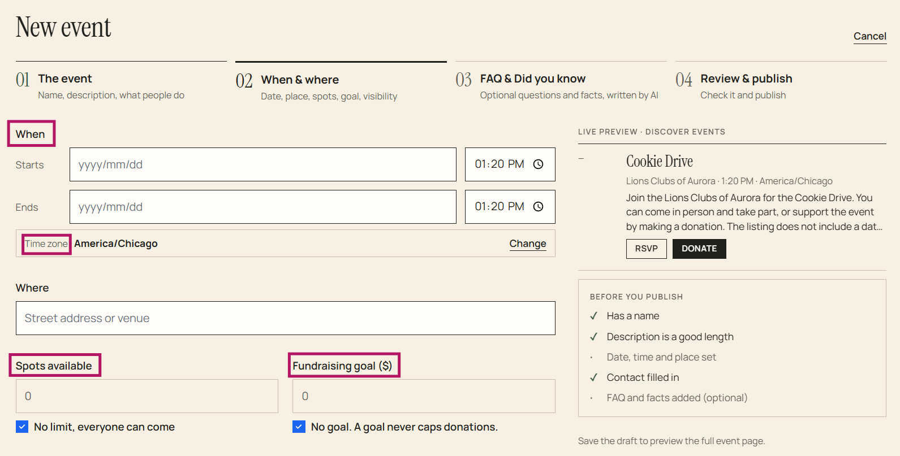Image resolution: width=900 pixels, height=456 pixels.
Task: Open the Starts time picker clock icon
Action: coord(539,164)
